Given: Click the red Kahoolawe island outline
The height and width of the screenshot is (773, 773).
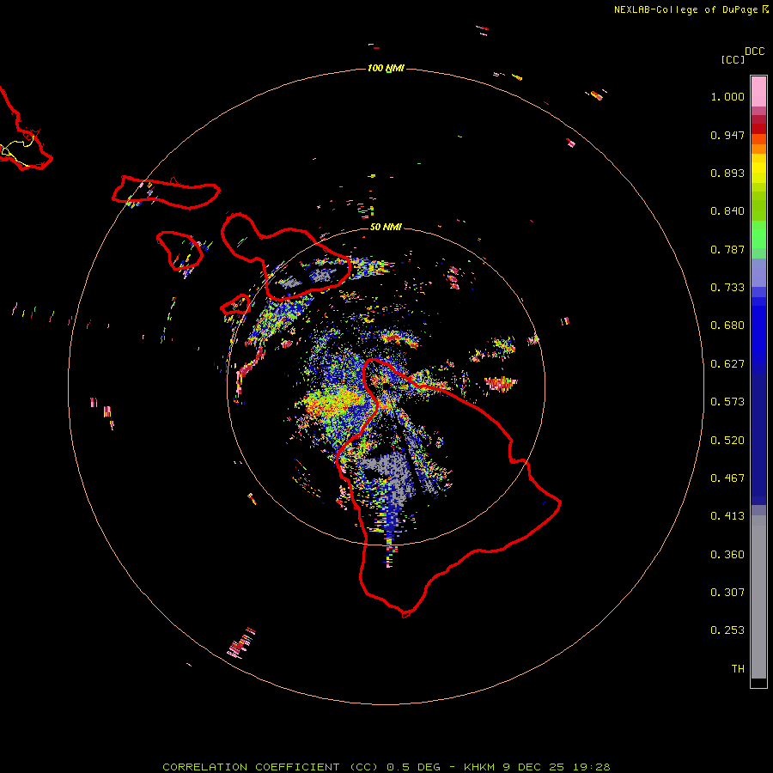Looking at the screenshot, I should click(x=235, y=305).
